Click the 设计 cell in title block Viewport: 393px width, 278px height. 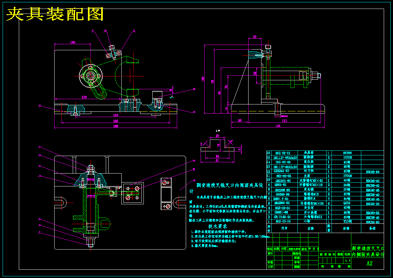270,254
